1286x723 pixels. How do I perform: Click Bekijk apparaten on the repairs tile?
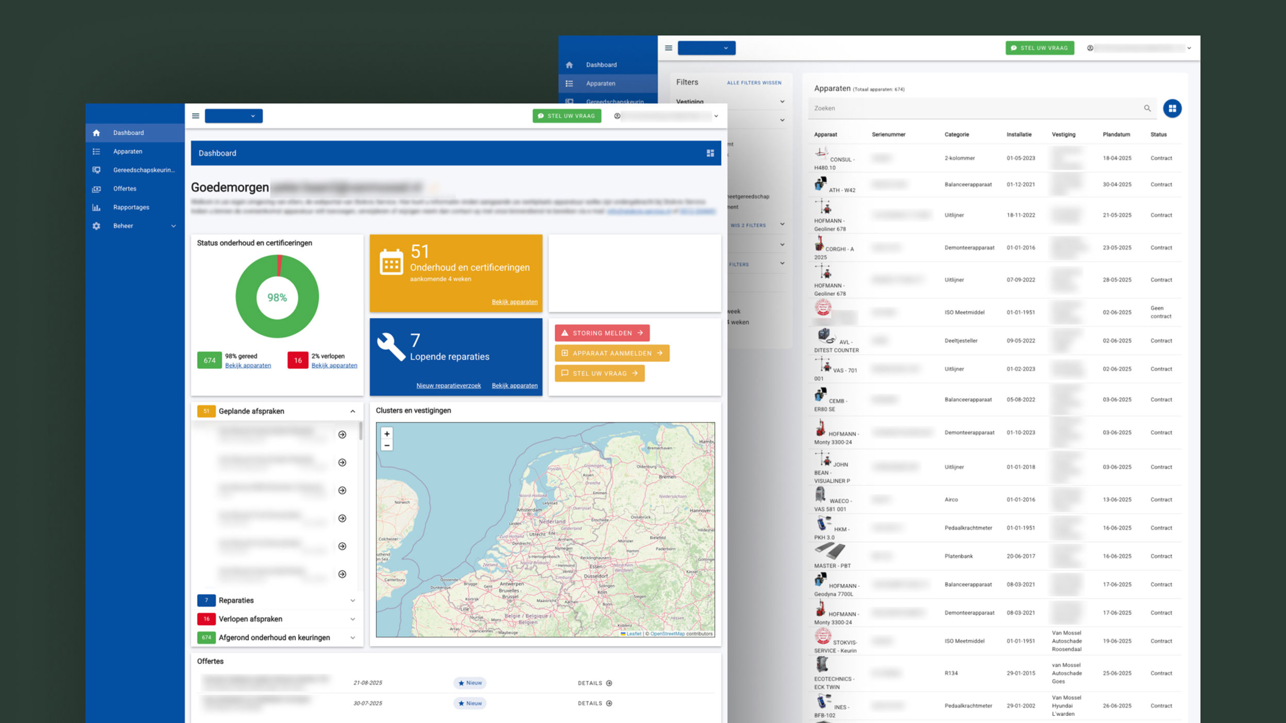point(515,385)
